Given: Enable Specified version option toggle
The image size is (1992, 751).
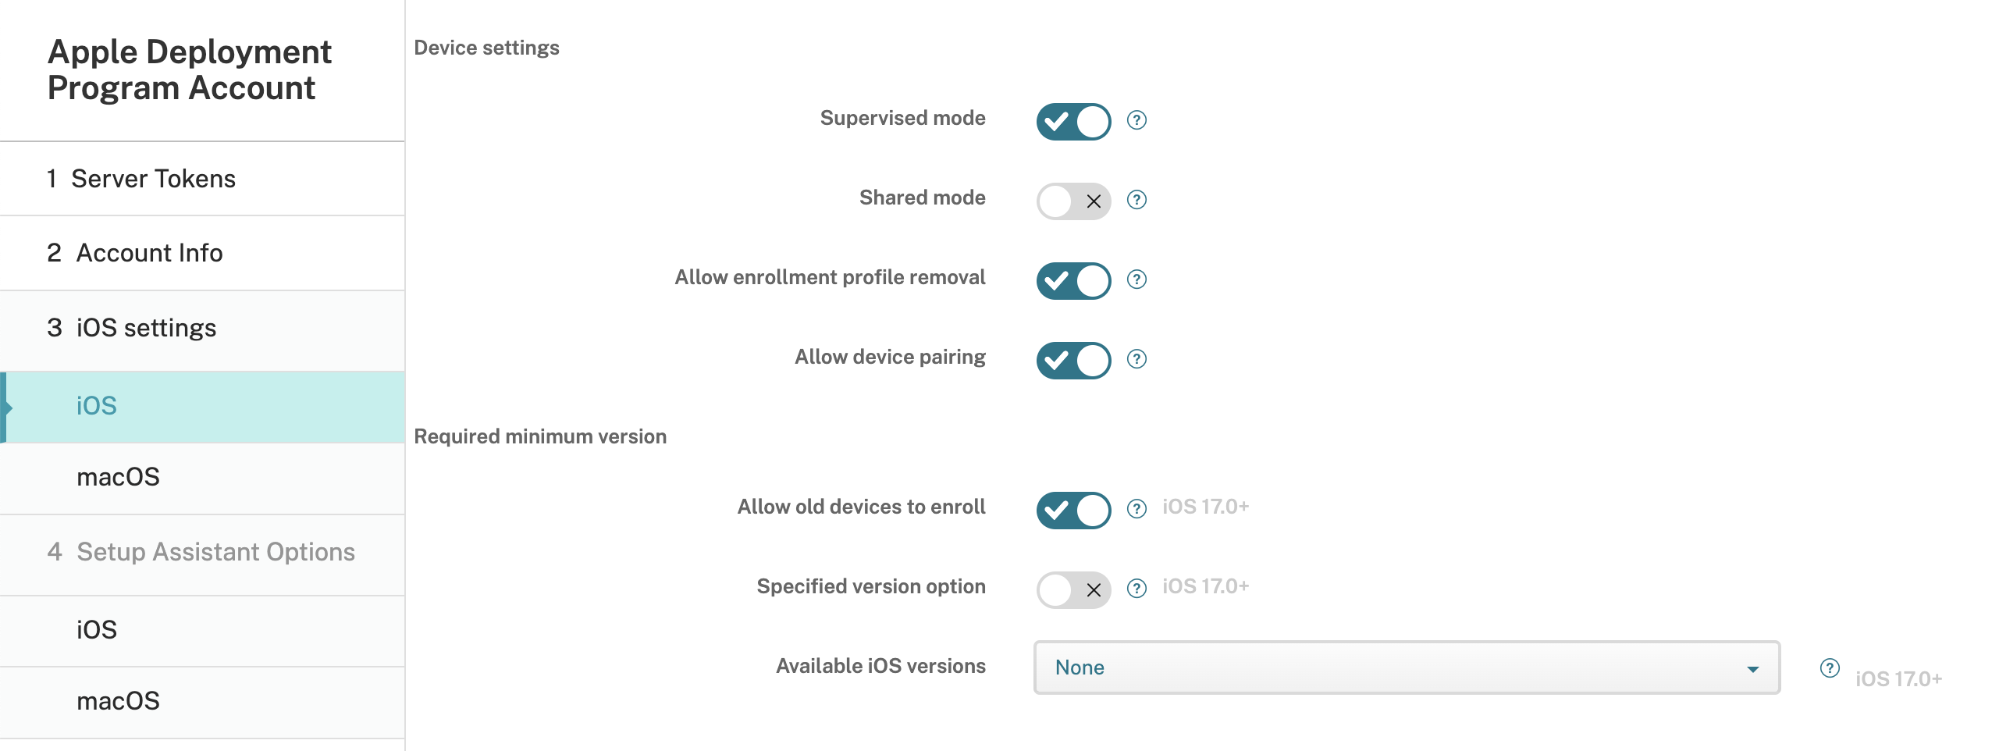Looking at the screenshot, I should point(1073,590).
